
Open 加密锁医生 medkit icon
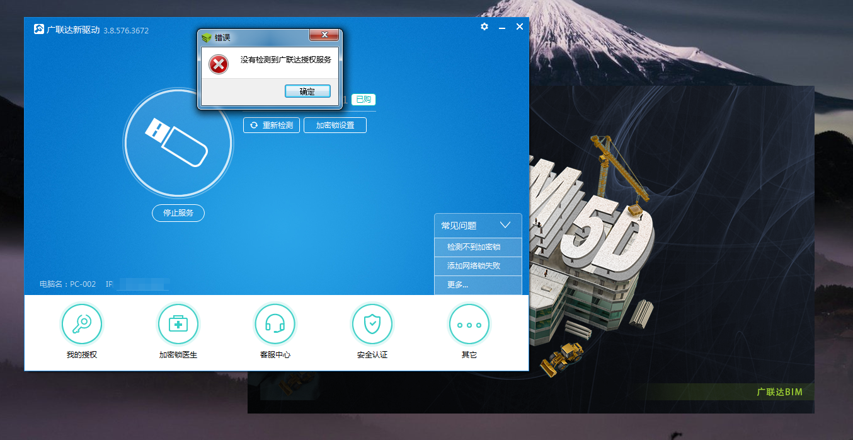(x=178, y=324)
